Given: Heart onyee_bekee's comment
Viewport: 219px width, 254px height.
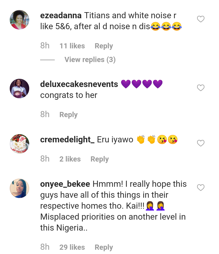Looking at the screenshot, I should tap(201, 188).
